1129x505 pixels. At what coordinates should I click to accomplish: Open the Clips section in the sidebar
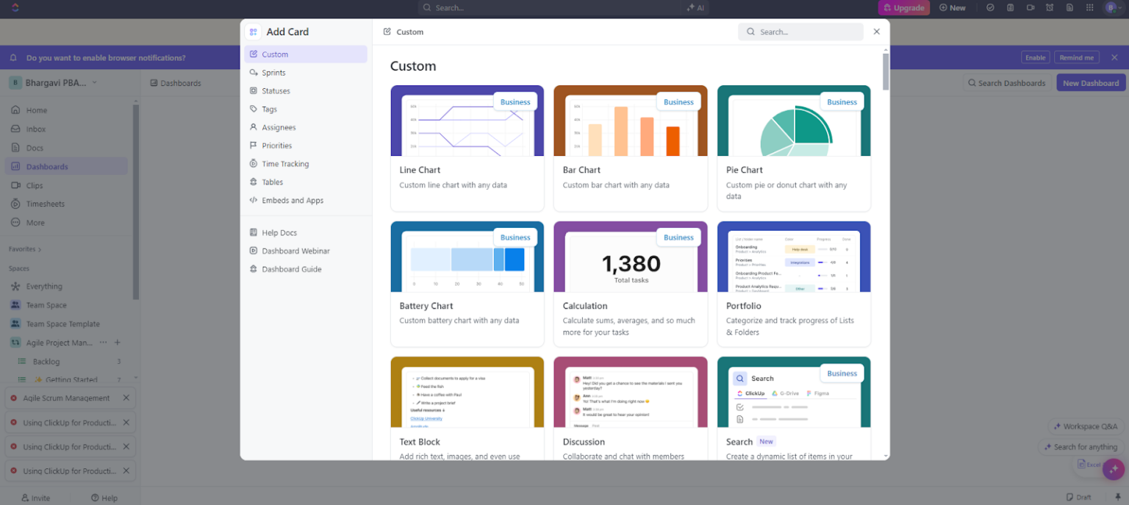(35, 185)
